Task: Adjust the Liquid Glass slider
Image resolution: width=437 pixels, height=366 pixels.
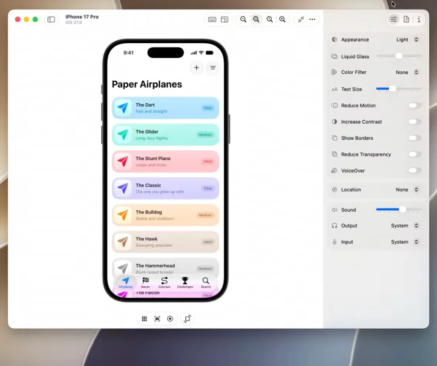Action: pyautogui.click(x=399, y=56)
